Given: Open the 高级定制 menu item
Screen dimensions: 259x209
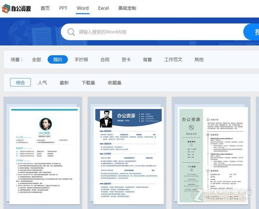Looking at the screenshot, I should 126,8.
